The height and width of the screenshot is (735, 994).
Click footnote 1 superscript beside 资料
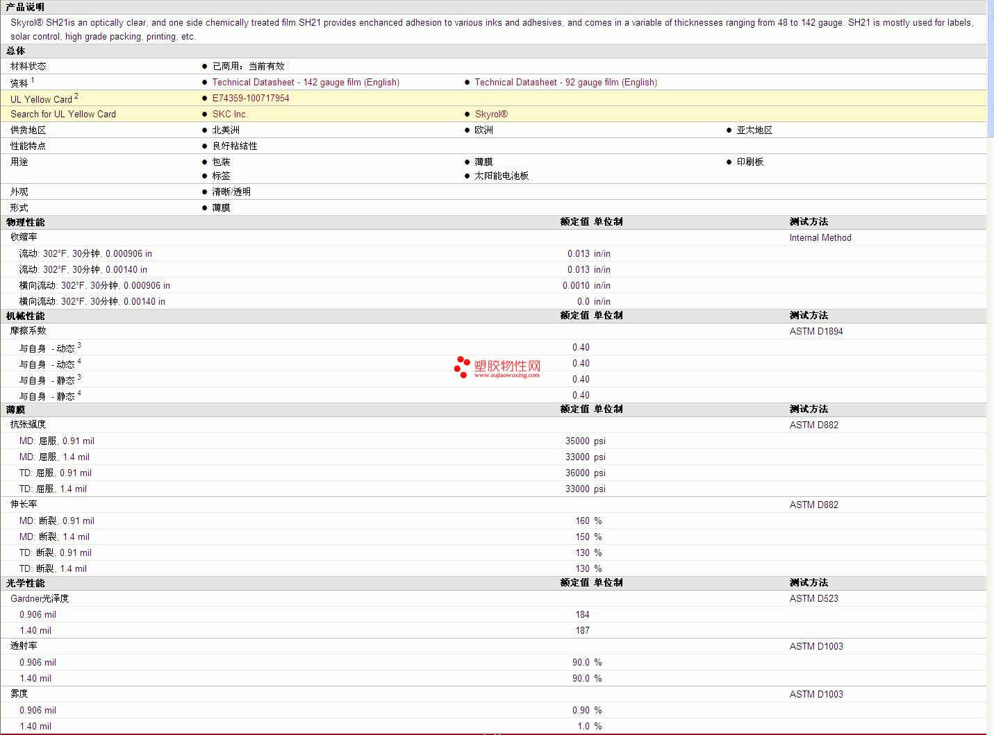click(x=33, y=81)
